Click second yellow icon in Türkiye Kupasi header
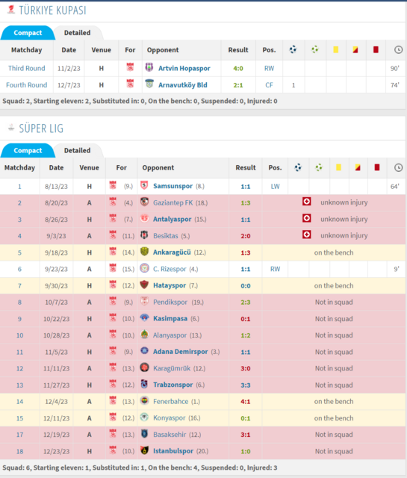407x478 pixels. (x=355, y=49)
